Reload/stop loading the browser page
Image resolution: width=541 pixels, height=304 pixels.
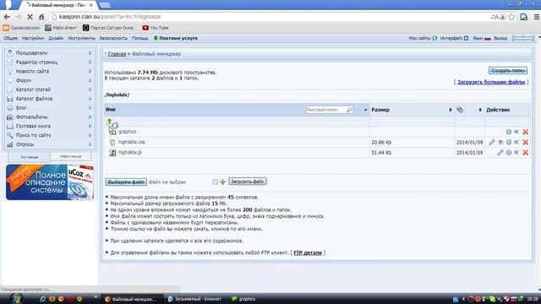(30, 17)
